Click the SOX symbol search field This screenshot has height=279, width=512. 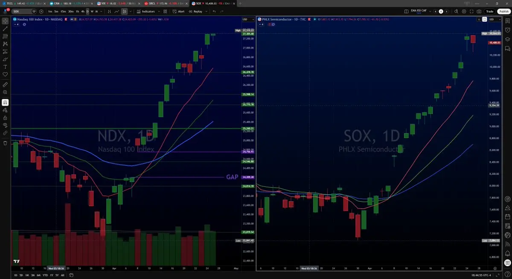23,11
